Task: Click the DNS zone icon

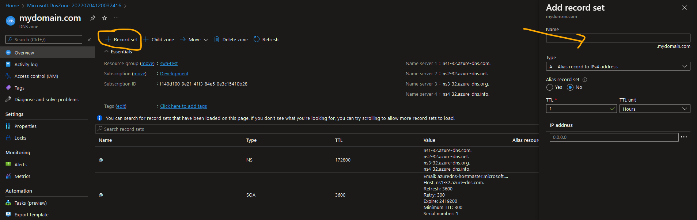Action: 11,21
